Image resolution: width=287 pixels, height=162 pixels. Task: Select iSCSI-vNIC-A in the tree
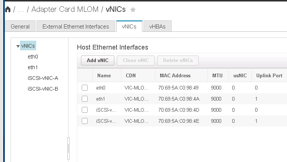pyautogui.click(x=43, y=78)
